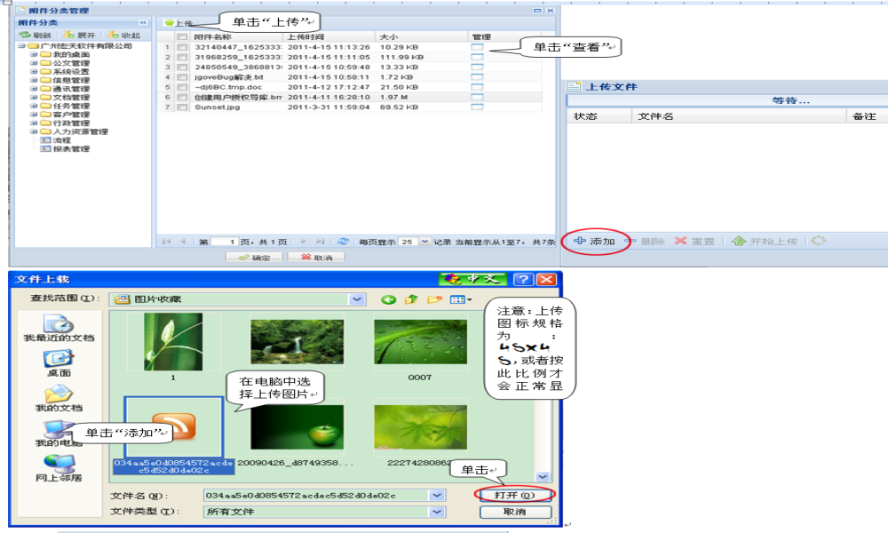The image size is (888, 533).
Task: Expand the 系统设置 tree folder
Action: click(x=34, y=71)
